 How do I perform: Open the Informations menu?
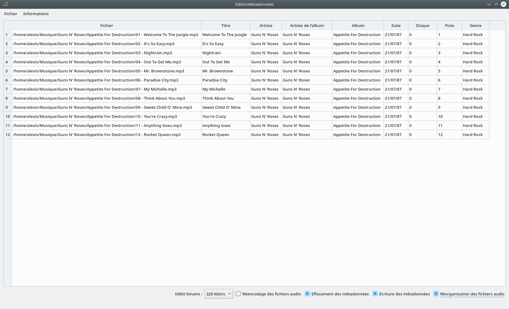(36, 14)
